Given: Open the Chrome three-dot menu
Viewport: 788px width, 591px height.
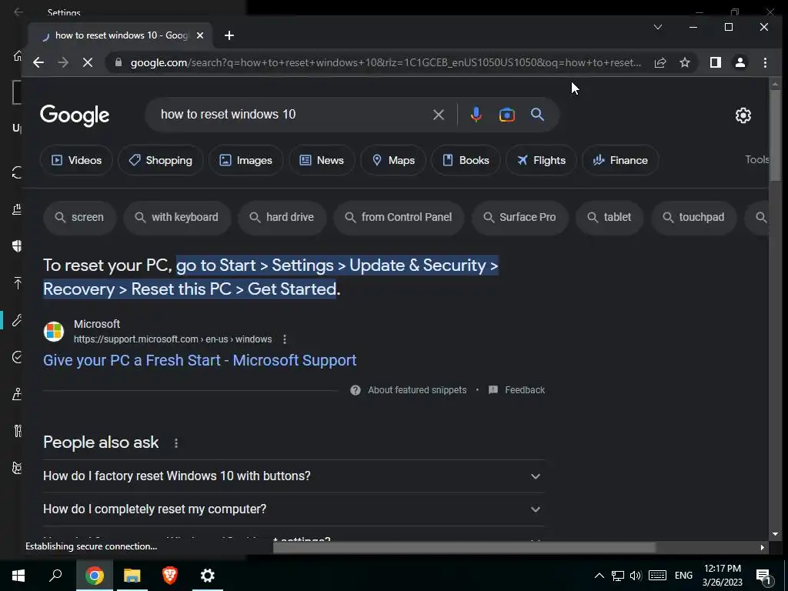Looking at the screenshot, I should pyautogui.click(x=765, y=63).
